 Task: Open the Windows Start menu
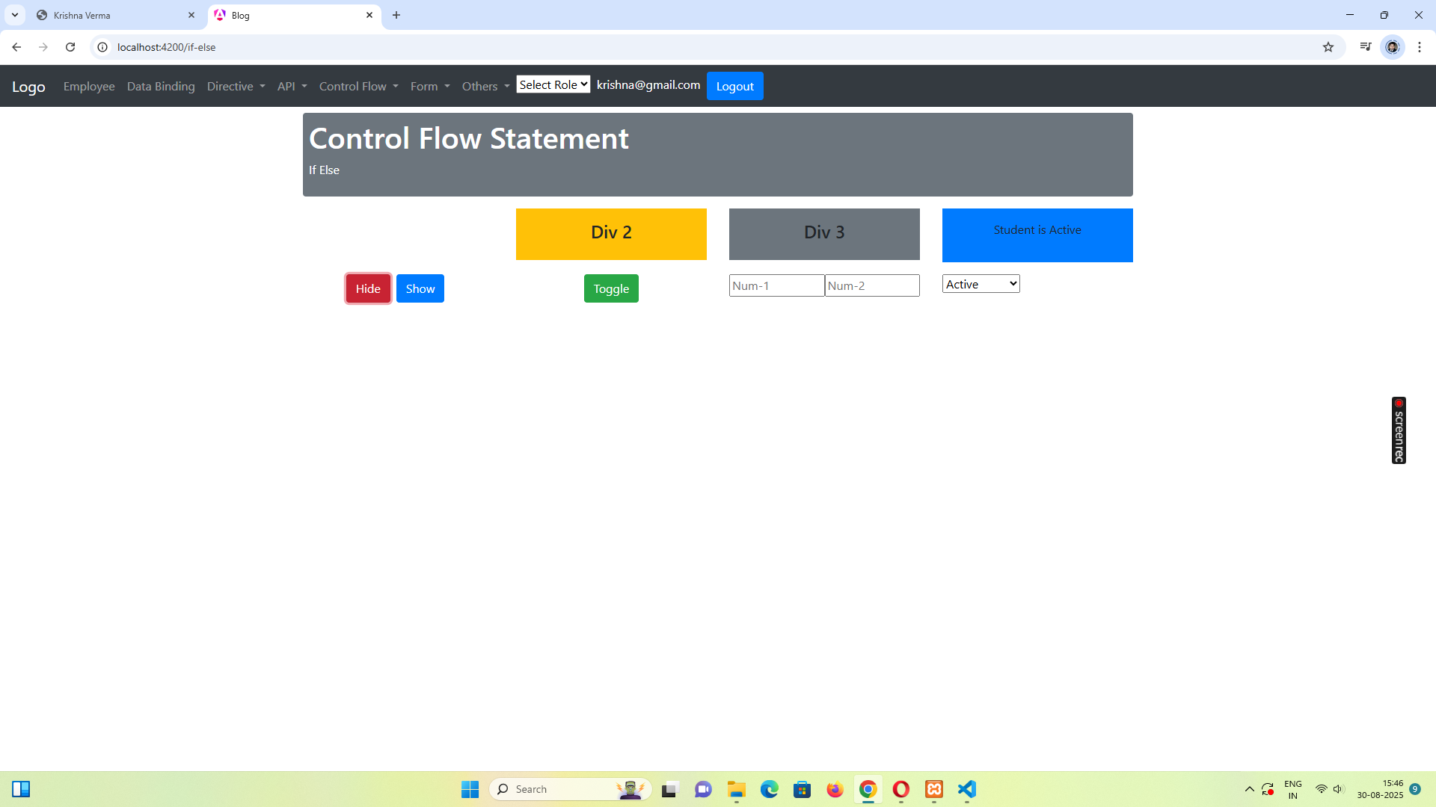[470, 789]
